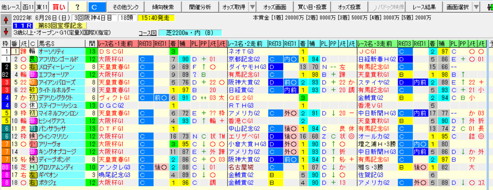Expand the dropdown arrow next to 画面選択
493x190 pixels.
[476, 7]
